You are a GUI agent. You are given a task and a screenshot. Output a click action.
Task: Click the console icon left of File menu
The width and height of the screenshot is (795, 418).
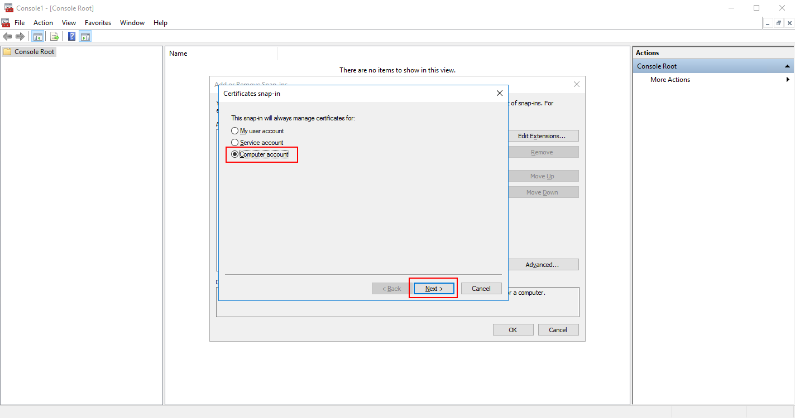[x=5, y=22]
